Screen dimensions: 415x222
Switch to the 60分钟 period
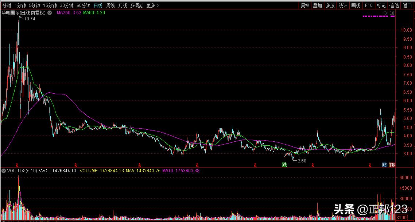tap(84, 5)
